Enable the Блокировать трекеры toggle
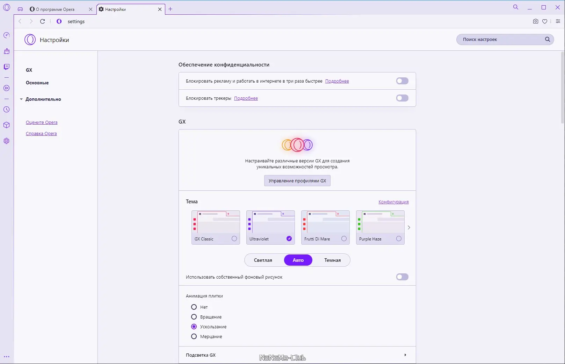565x364 pixels. coord(402,98)
